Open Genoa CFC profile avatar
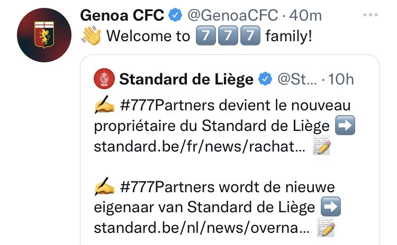This screenshot has height=245, width=397. click(x=44, y=35)
